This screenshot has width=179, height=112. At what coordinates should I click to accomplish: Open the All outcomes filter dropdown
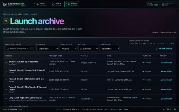click(88, 49)
